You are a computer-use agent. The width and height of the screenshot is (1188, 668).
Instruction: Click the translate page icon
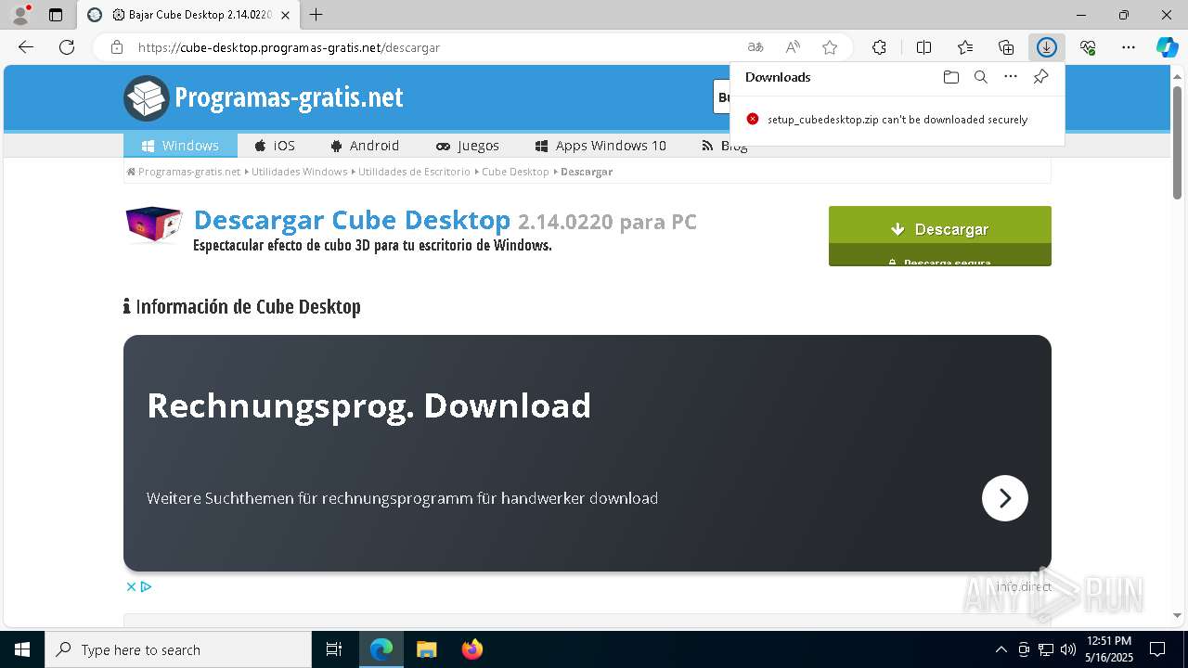755,47
